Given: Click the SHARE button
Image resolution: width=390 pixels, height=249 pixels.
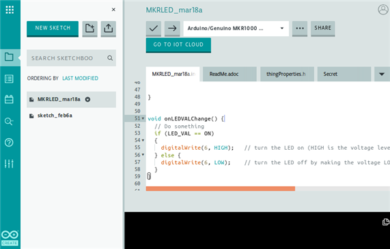Looking at the screenshot, I should pos(322,28).
